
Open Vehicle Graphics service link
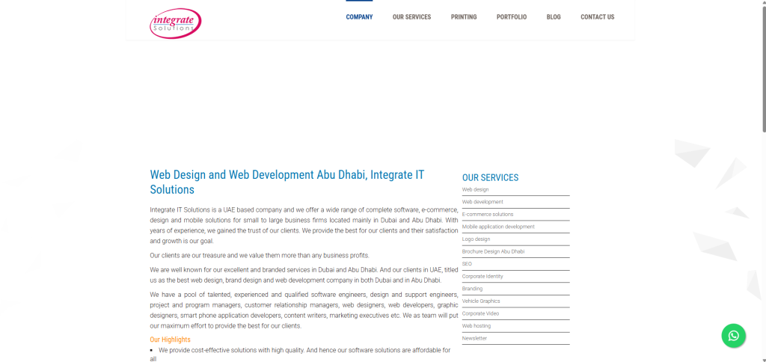[481, 301]
